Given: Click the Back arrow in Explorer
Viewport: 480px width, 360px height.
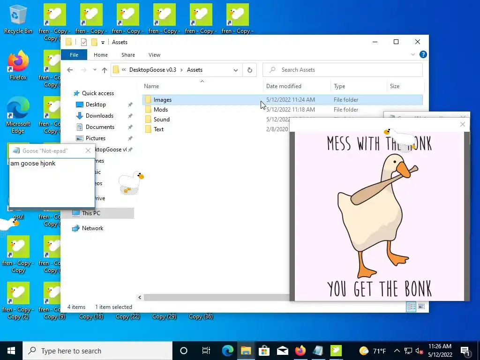Looking at the screenshot, I should (70, 70).
